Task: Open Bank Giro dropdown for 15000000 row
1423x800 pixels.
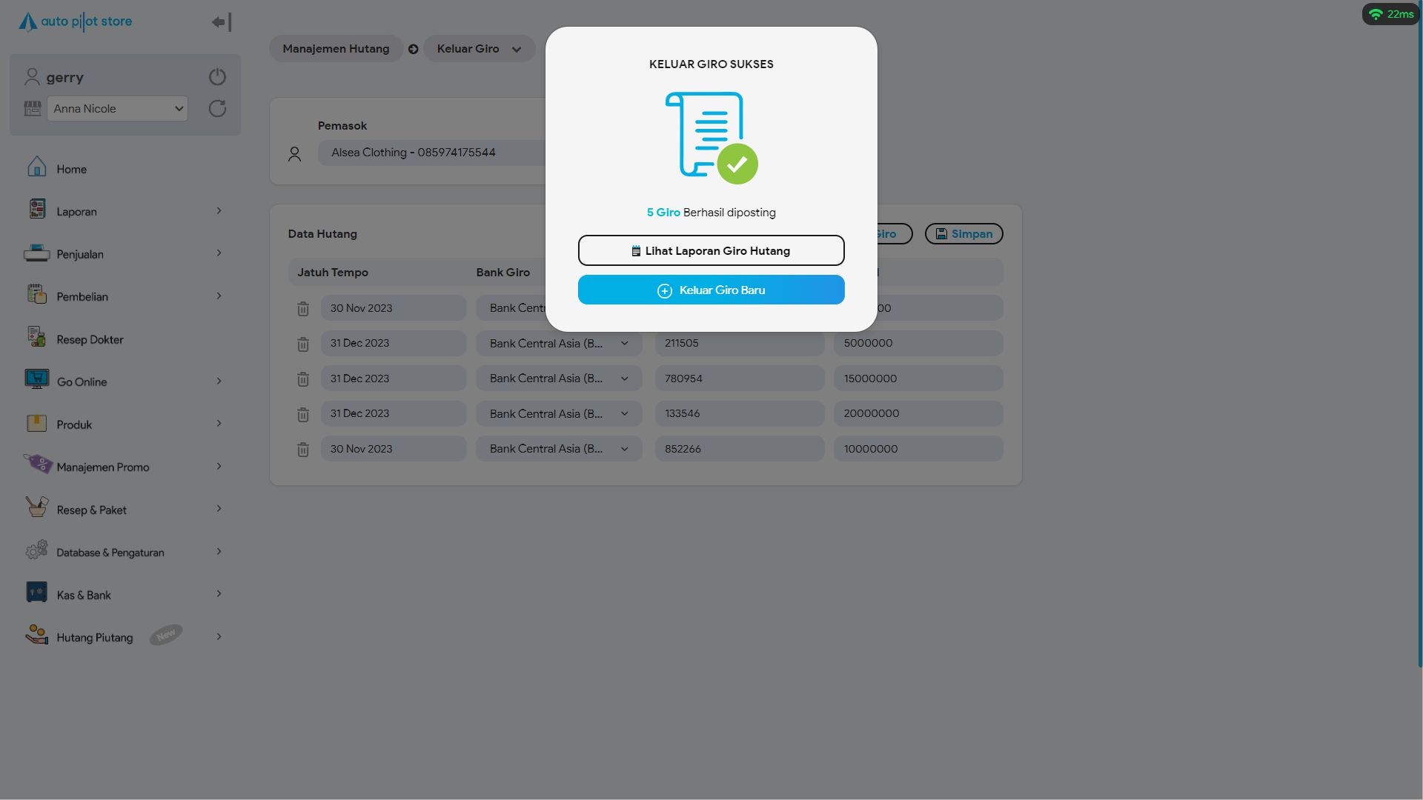Action: pos(559,379)
